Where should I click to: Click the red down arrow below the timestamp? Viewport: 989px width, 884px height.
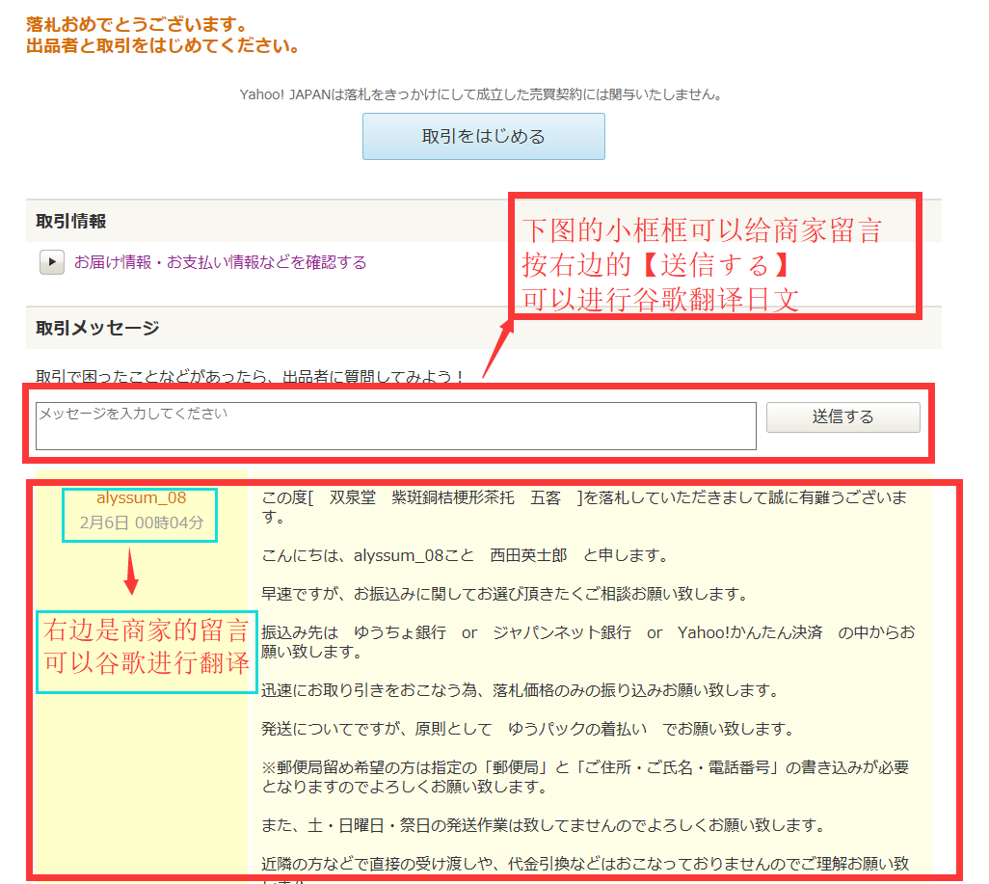click(132, 575)
